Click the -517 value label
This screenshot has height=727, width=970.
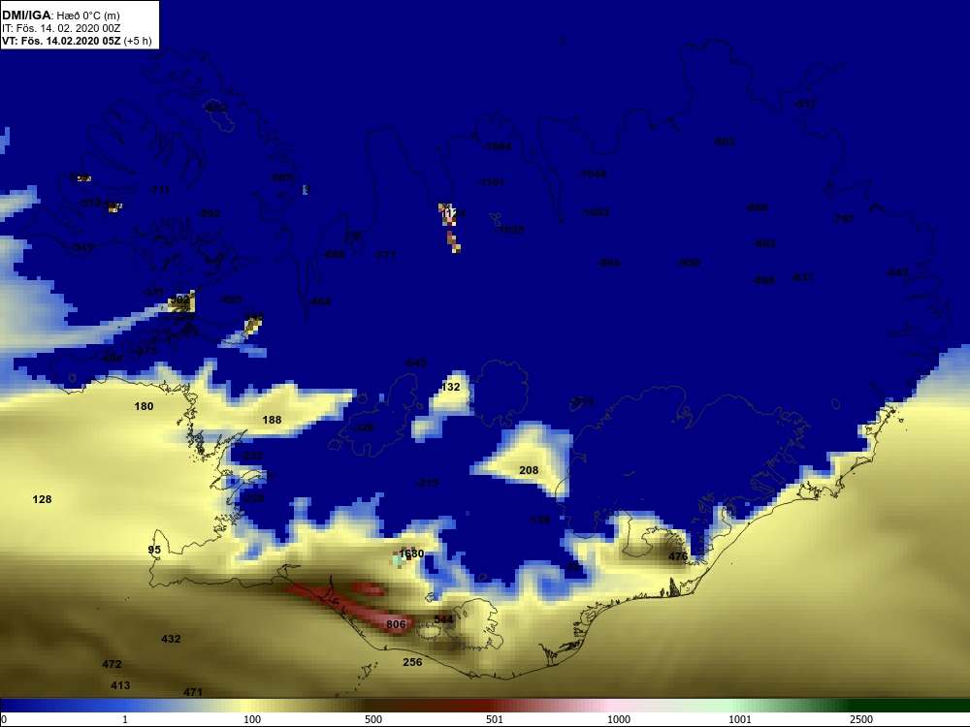pyautogui.click(x=805, y=104)
